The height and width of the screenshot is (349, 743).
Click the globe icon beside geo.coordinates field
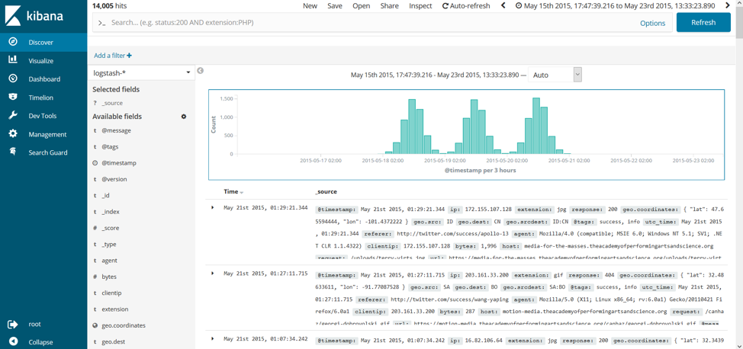pyautogui.click(x=95, y=325)
